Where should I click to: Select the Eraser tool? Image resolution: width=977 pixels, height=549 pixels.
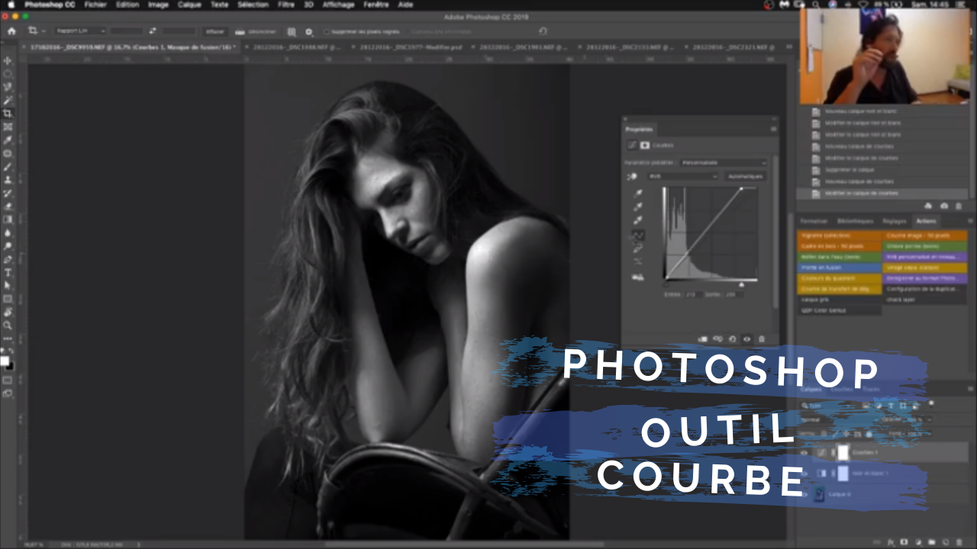pos(8,207)
